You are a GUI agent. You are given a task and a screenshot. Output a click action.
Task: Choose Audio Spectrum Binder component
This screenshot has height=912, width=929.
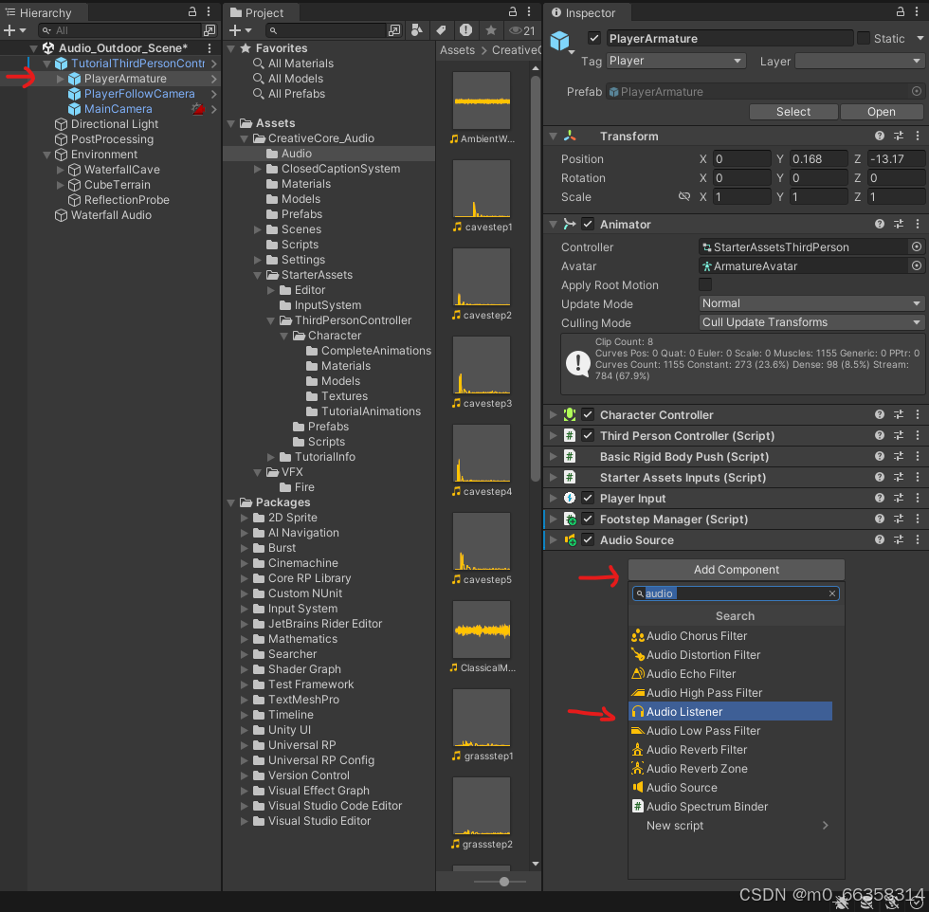730,807
